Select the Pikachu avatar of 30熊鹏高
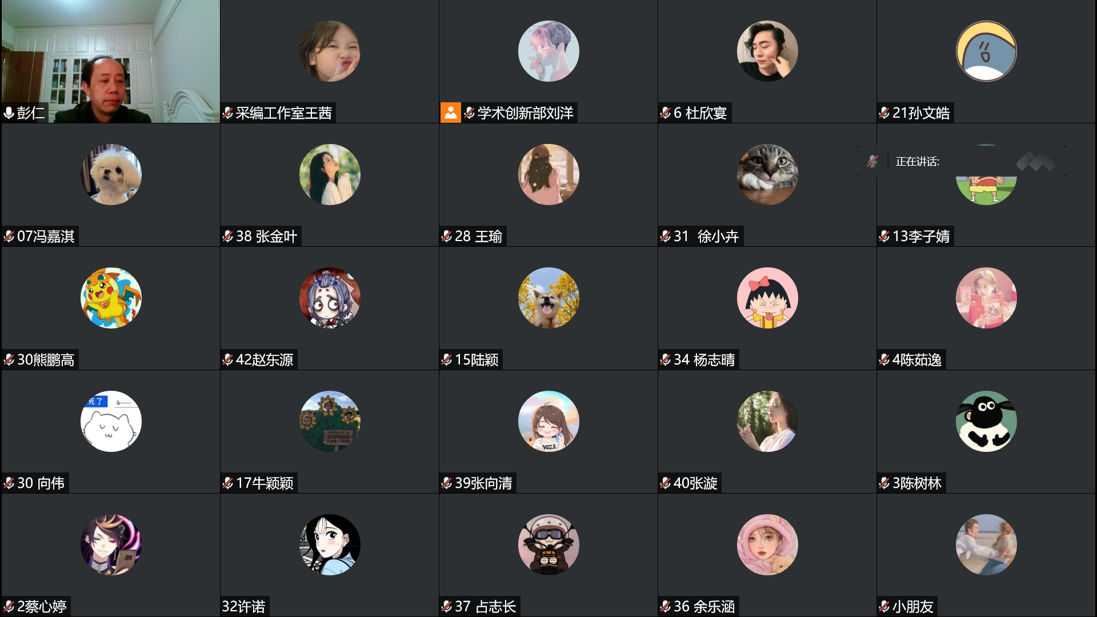 tap(111, 298)
